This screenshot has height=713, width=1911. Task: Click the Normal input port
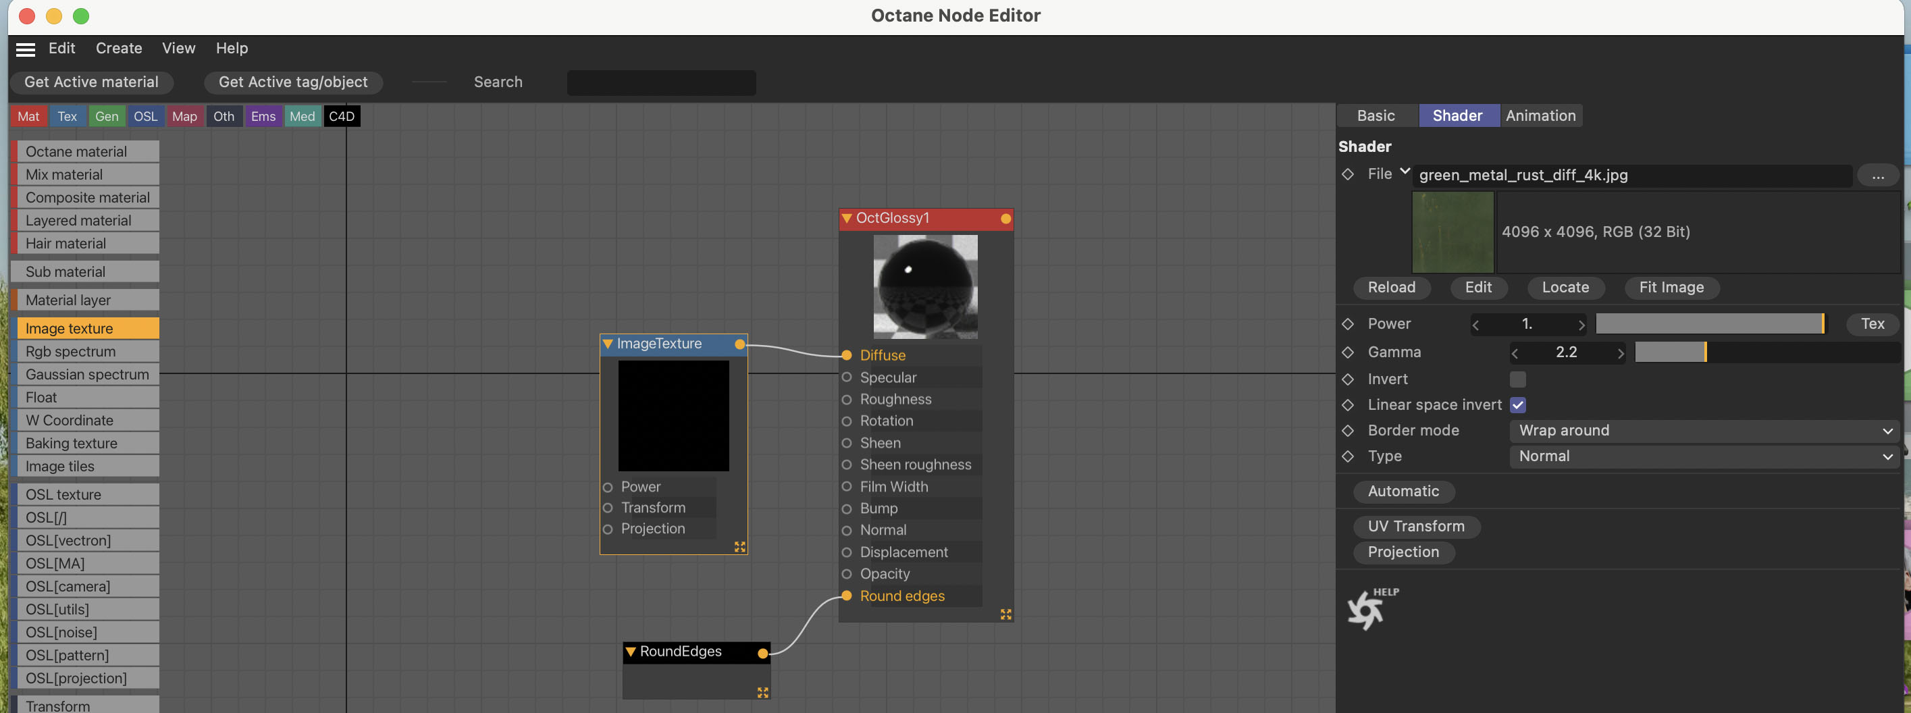tap(847, 531)
